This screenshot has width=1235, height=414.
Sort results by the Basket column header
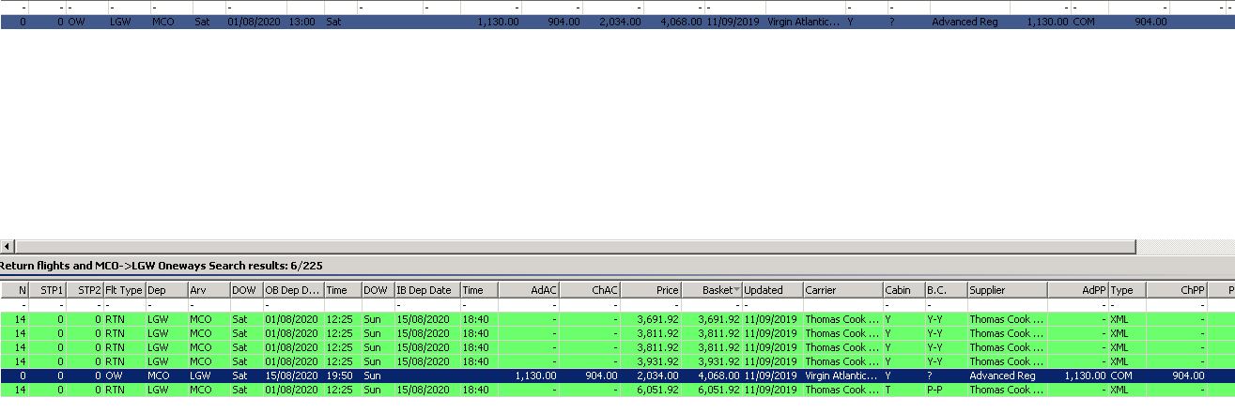pos(712,290)
